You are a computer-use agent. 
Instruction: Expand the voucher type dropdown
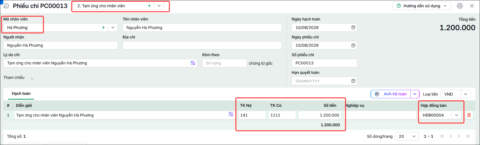[x=159, y=6]
